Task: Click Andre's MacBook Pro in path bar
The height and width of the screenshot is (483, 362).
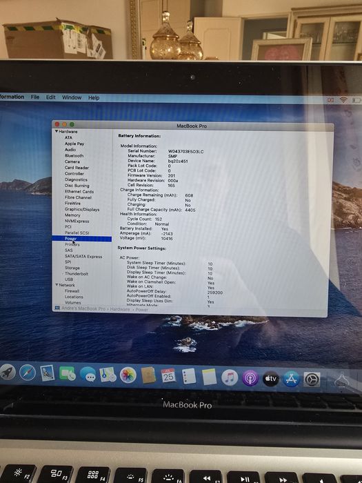Action: point(83,308)
